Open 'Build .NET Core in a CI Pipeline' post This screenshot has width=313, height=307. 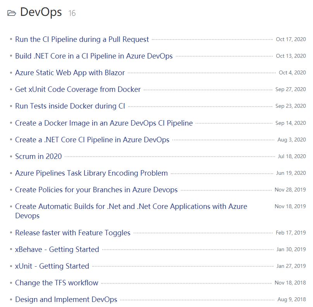tap(94, 56)
